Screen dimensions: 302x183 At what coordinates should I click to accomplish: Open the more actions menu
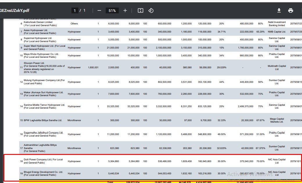coord(301,10)
